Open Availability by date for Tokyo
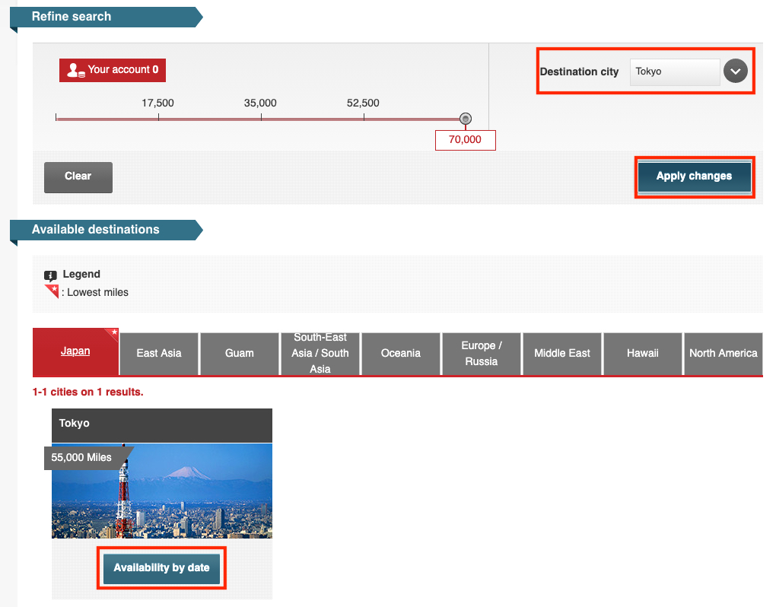Image resolution: width=776 pixels, height=607 pixels. coord(161,567)
